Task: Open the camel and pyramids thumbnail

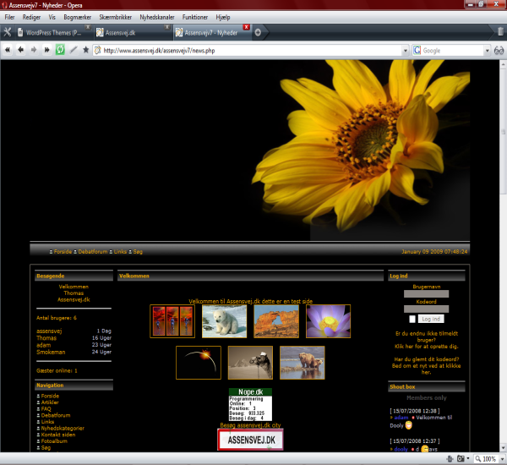Action: 250,363
